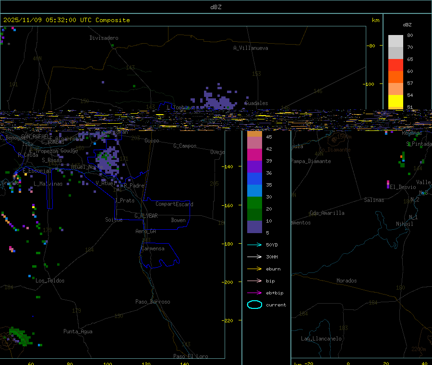The image size is (432, 365).
Task: Select El_Desvio on the right map
Action: pyautogui.click(x=403, y=187)
